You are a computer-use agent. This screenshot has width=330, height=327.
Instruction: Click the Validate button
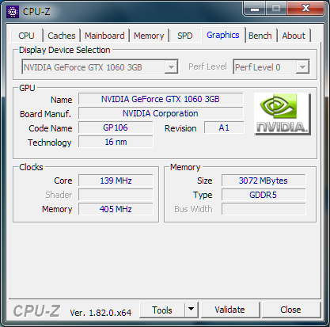point(230,310)
